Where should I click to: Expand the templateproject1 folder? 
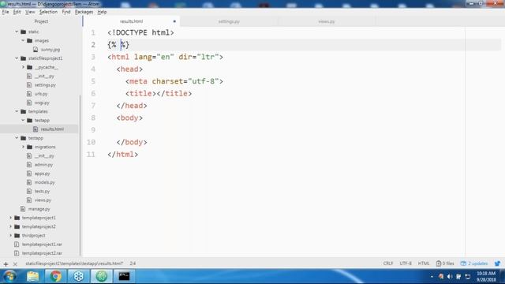coord(10,218)
